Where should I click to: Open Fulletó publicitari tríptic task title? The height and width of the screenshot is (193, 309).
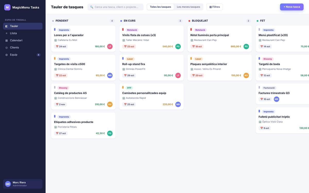274,117
